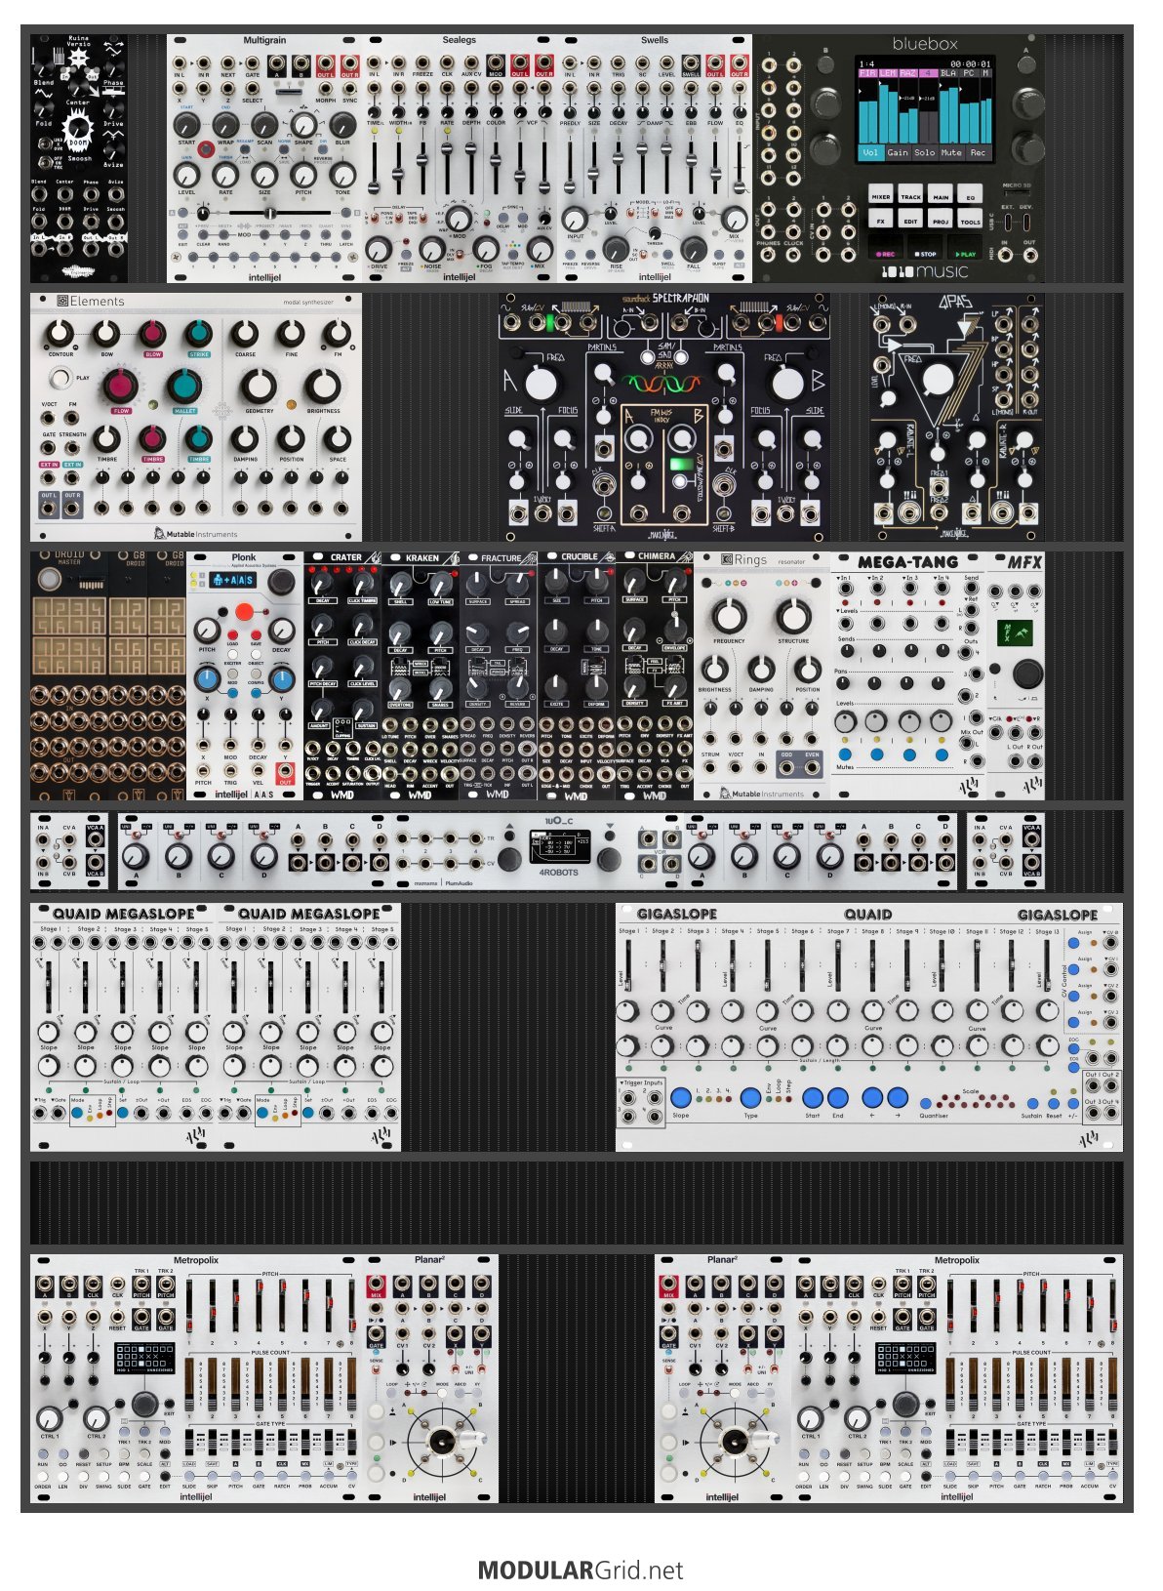
Task: Click the small A button on bluebox
Action: tap(1026, 64)
